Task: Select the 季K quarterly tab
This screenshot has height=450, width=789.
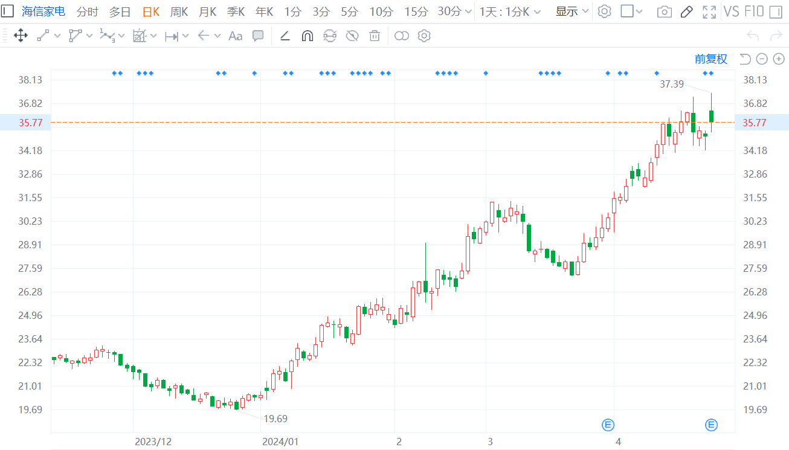Action: click(236, 11)
